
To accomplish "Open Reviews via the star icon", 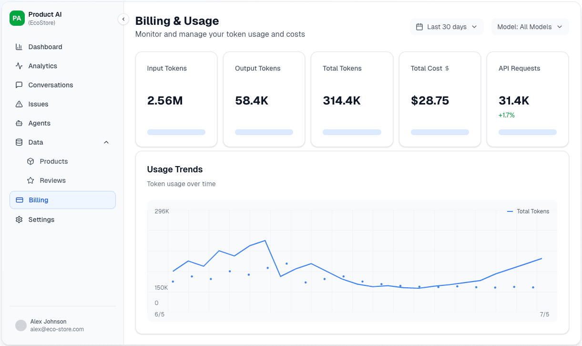I will point(31,180).
